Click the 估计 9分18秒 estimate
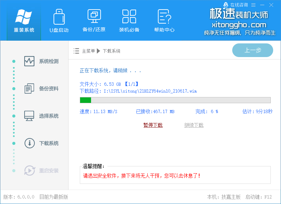This screenshot has width=281, height=204. pyautogui.click(x=257, y=111)
